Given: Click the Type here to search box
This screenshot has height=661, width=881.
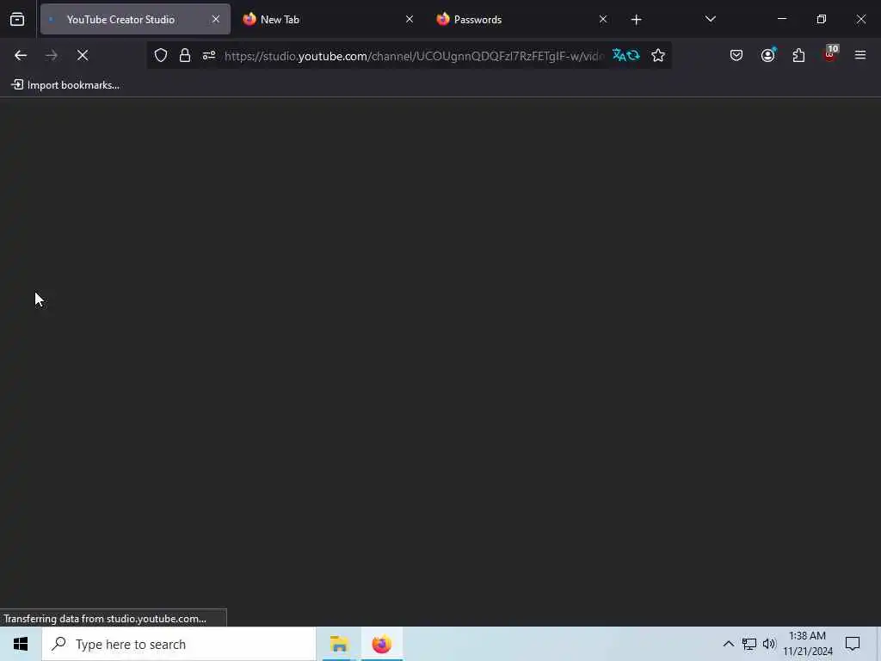Looking at the screenshot, I should coord(179,644).
